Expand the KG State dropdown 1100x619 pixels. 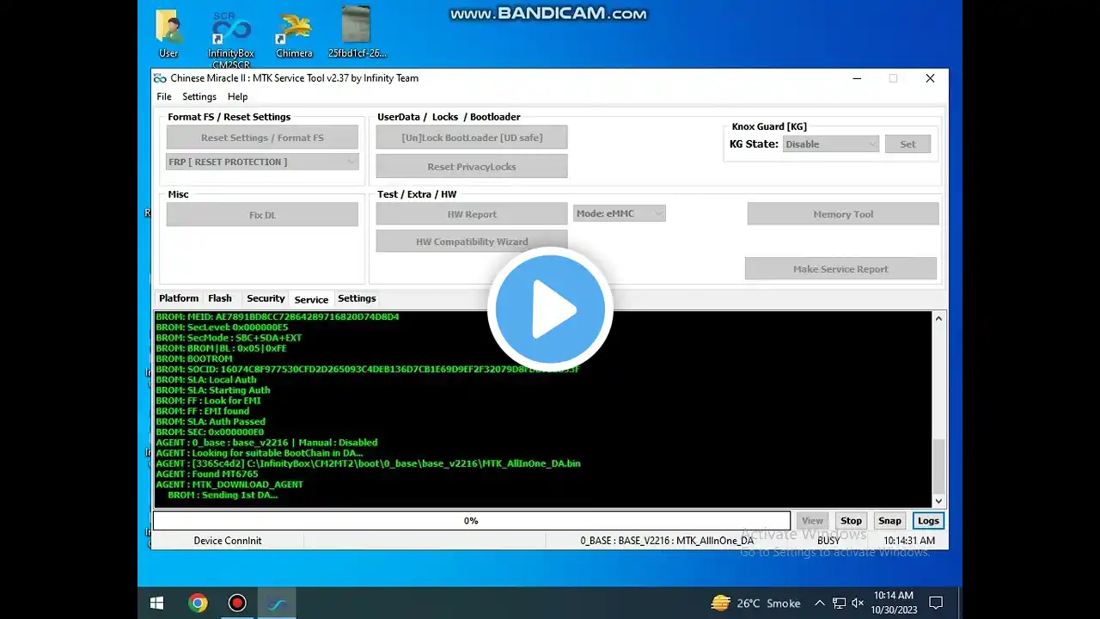831,144
